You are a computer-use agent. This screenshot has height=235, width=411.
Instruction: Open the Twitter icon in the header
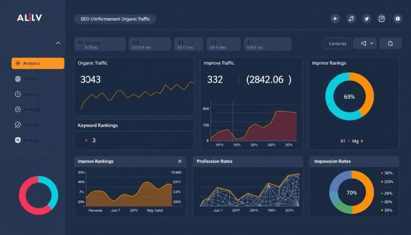366,18
